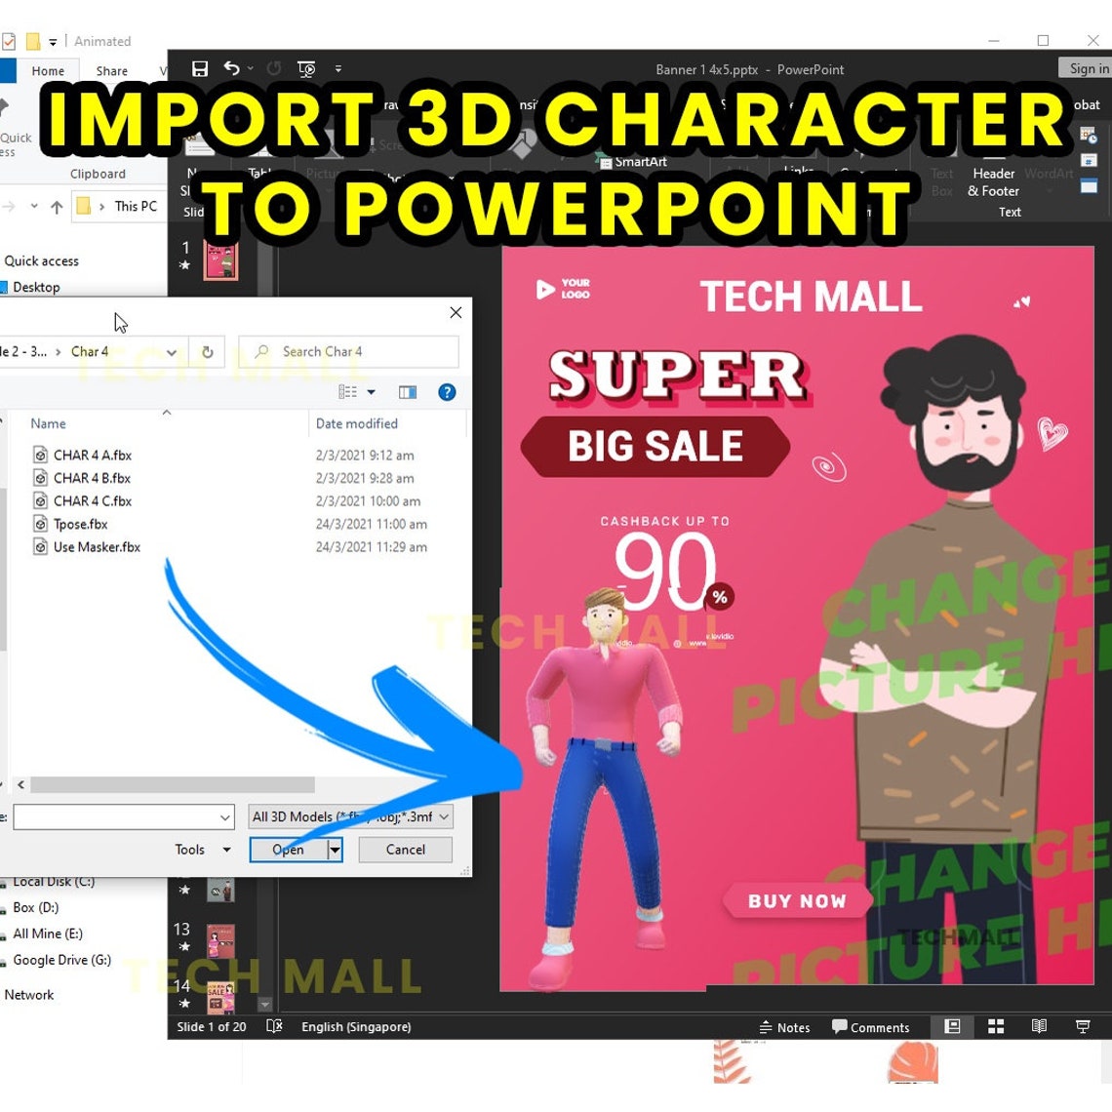Switch to the Home ribbon tab
Screen dimensions: 1112x1112
click(x=47, y=70)
